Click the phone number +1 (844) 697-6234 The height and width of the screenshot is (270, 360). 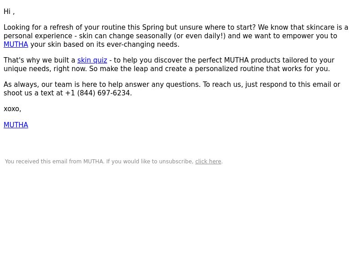click(x=98, y=93)
